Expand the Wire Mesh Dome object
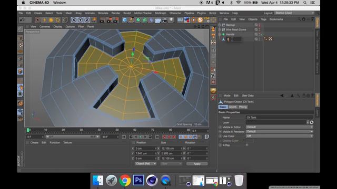The image size is (337, 189). [220, 29]
